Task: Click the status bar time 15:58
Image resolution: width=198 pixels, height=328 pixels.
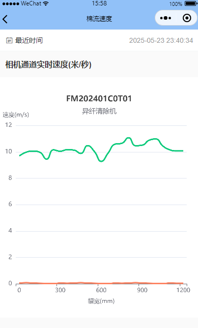Action: (99, 3)
